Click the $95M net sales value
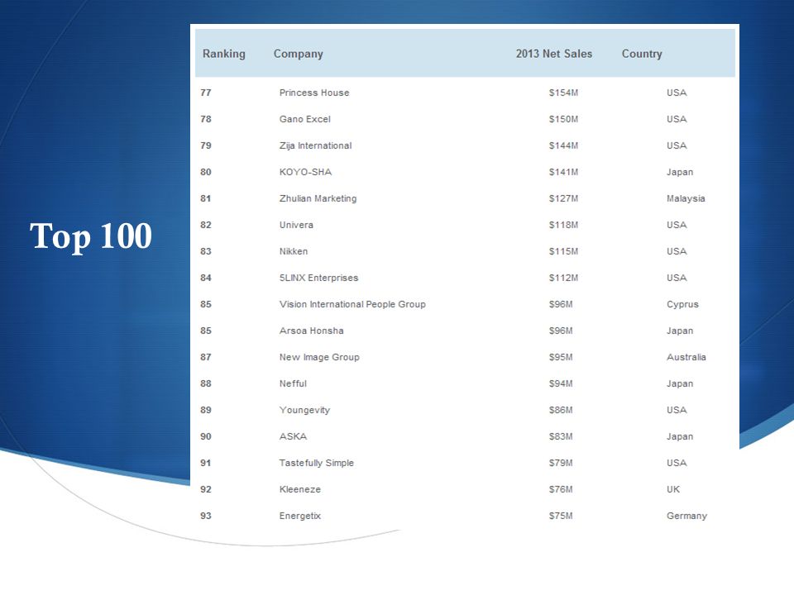 561,357
